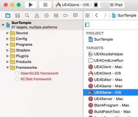Run the project with the Play button

pos(31,5)
